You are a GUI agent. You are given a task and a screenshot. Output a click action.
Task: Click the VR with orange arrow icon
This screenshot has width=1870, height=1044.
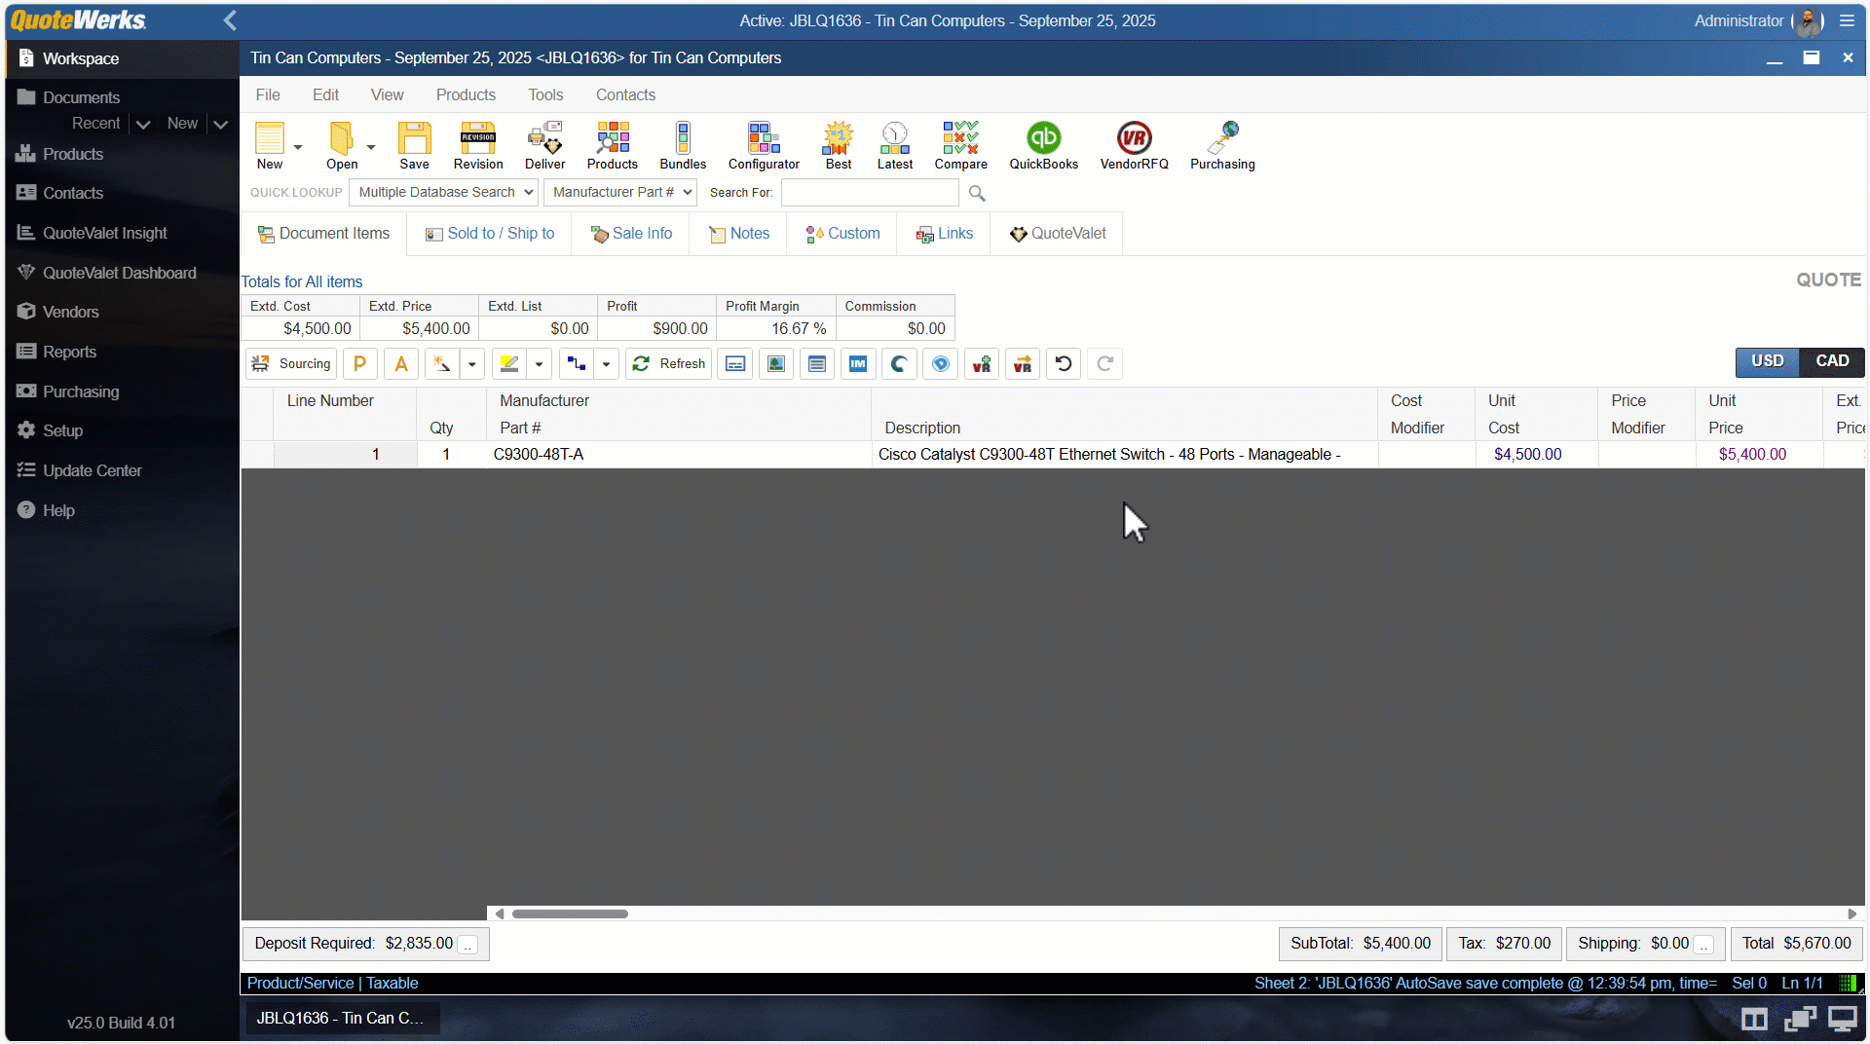(x=1023, y=364)
